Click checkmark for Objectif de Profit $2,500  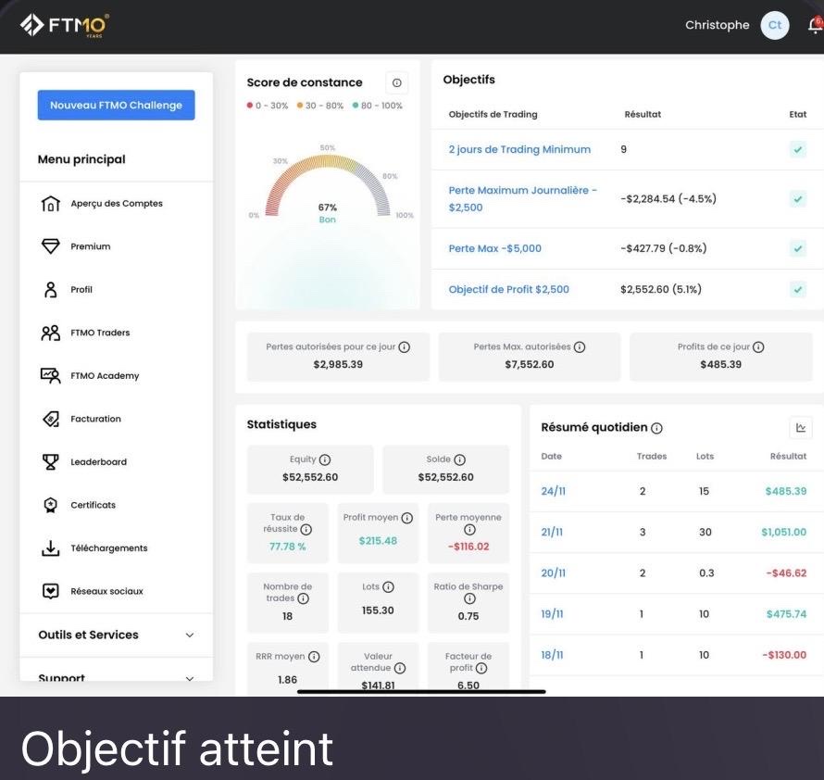point(798,289)
